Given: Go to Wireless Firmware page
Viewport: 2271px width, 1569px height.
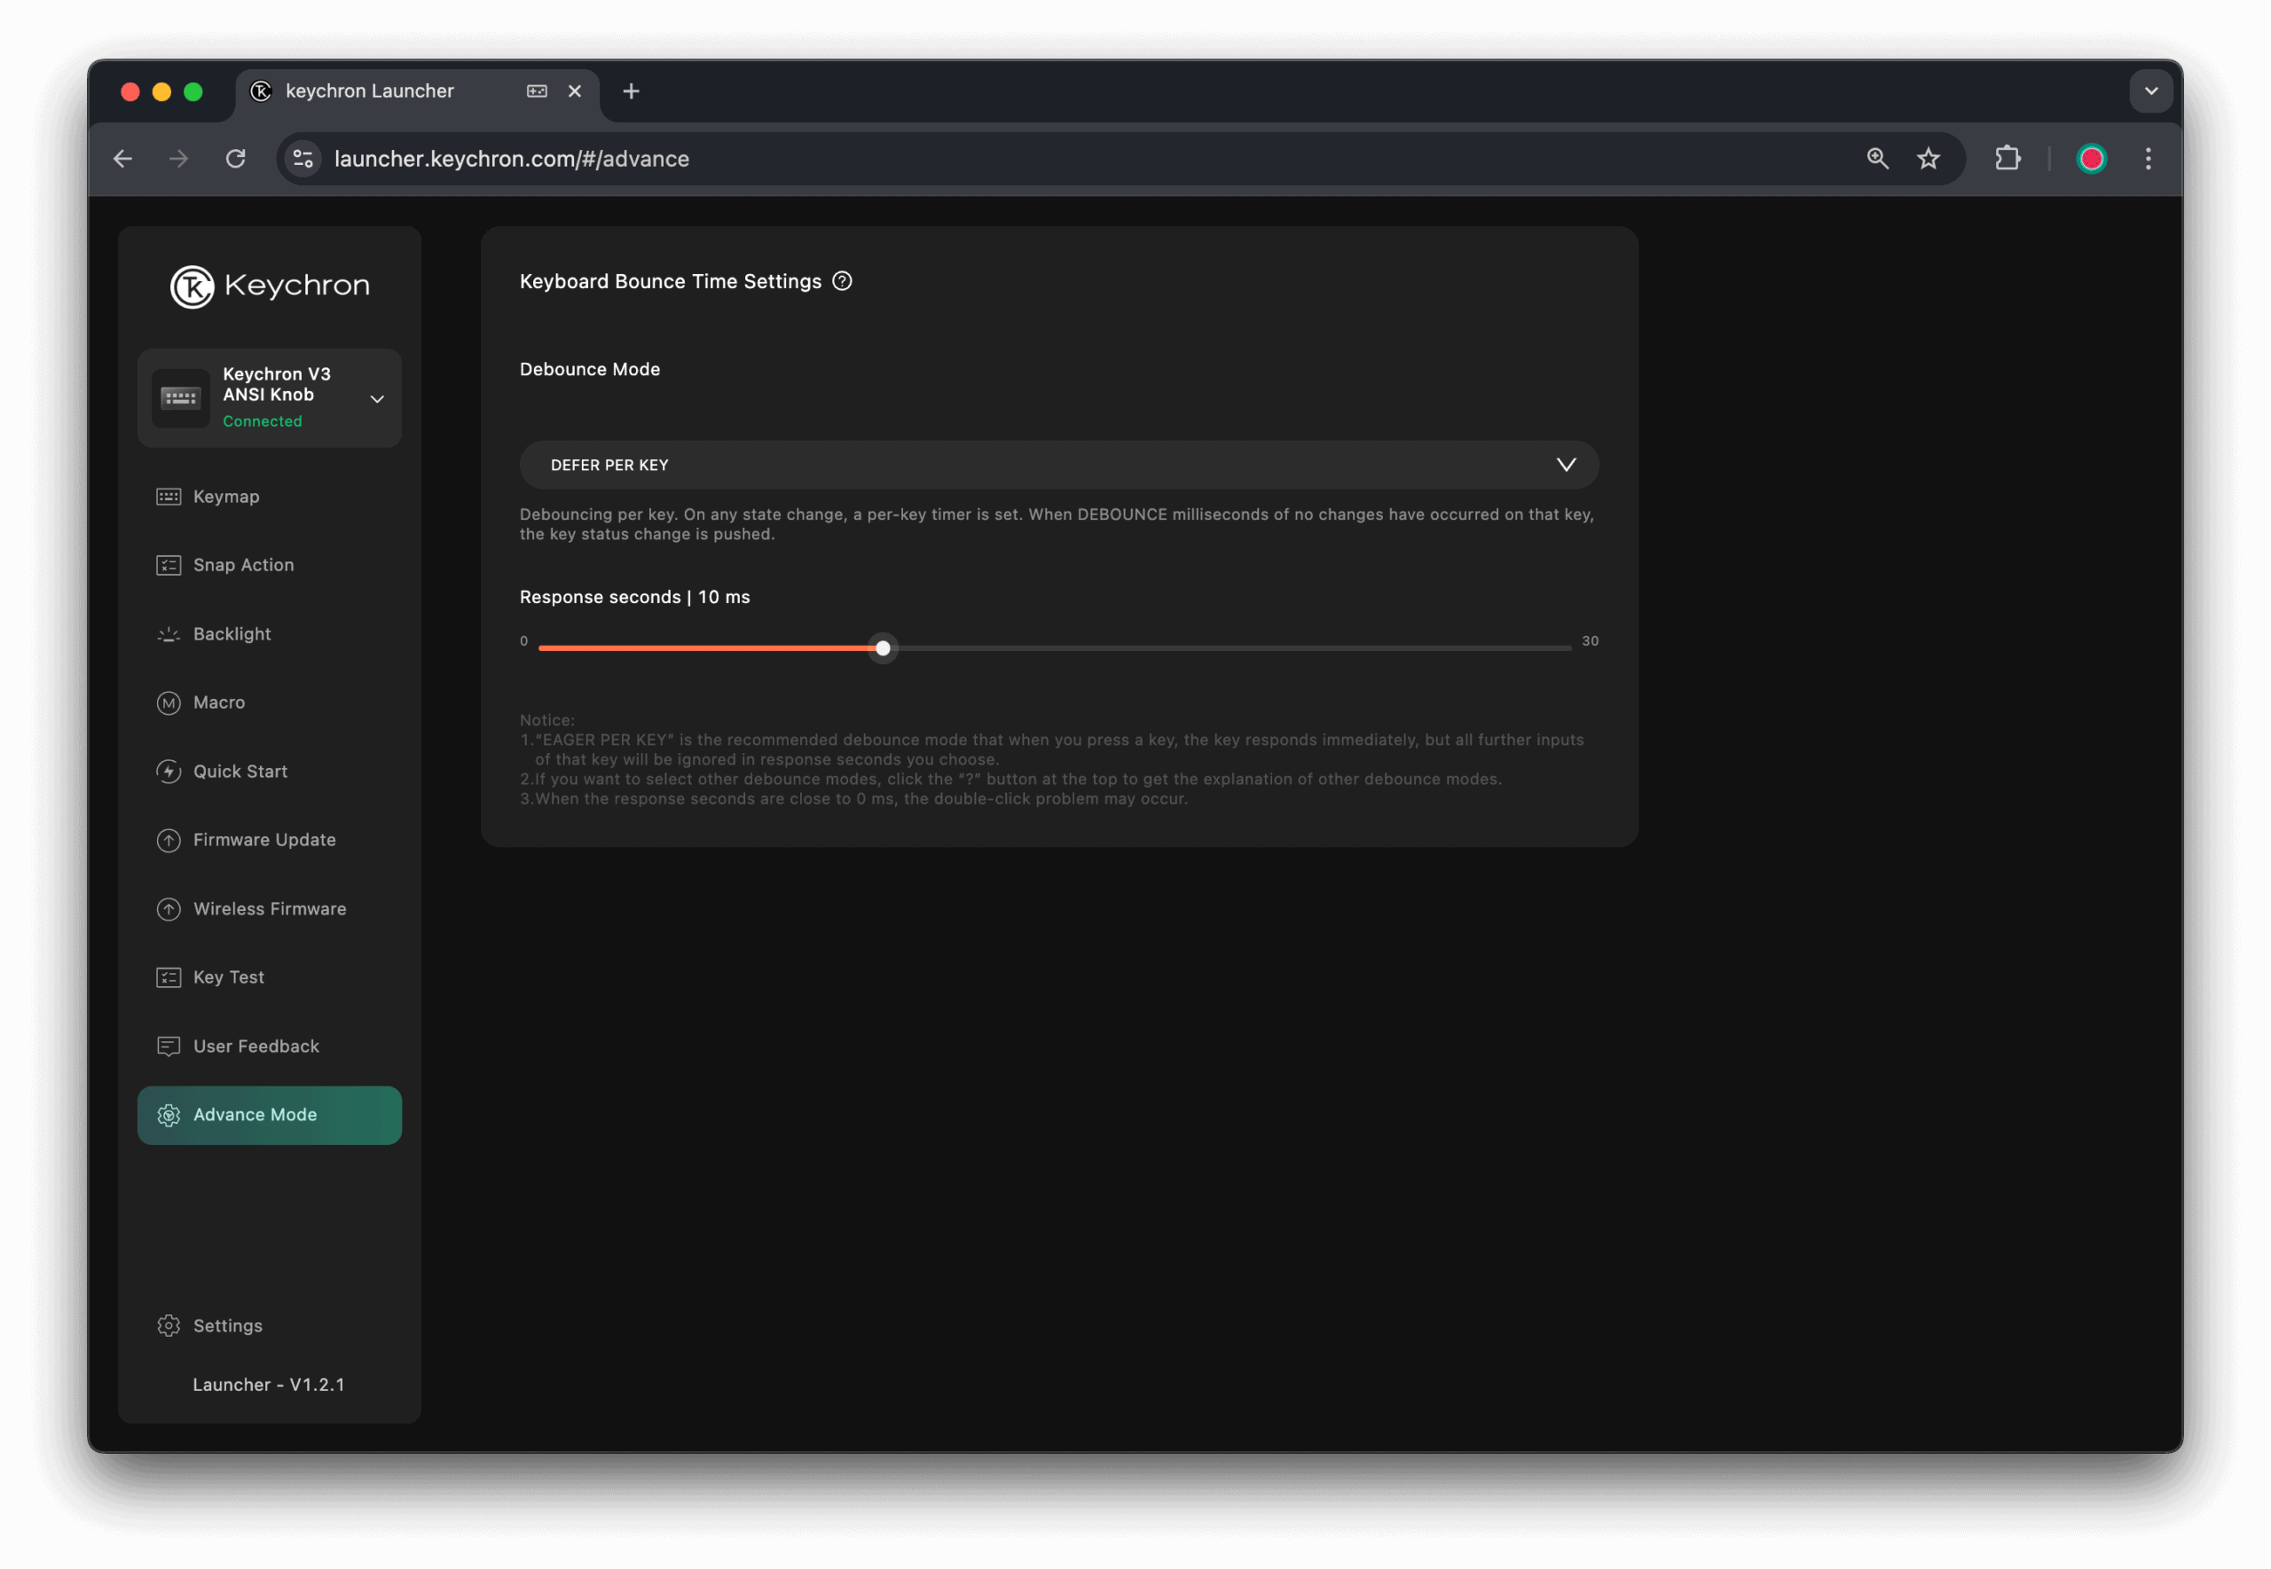Looking at the screenshot, I should pyautogui.click(x=270, y=909).
